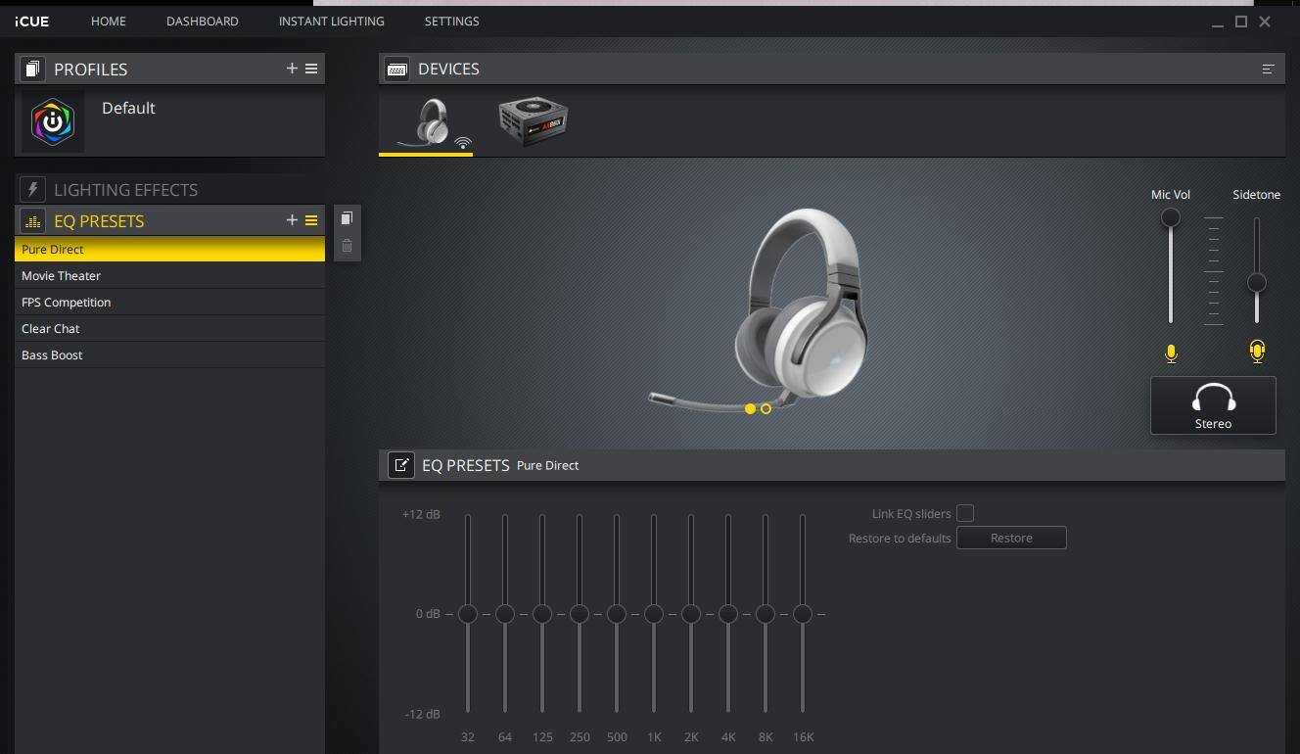The height and width of the screenshot is (754, 1300).
Task: Add a new EQ preset
Action: coord(292,220)
